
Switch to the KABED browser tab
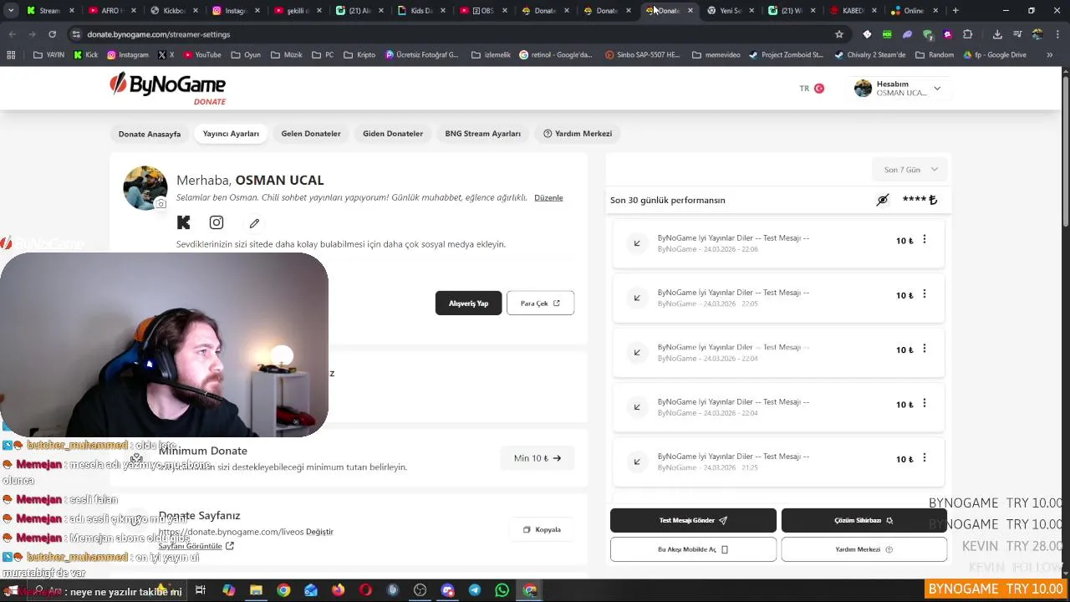pos(852,11)
